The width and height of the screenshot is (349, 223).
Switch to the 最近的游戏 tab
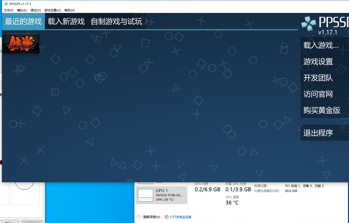(x=23, y=21)
